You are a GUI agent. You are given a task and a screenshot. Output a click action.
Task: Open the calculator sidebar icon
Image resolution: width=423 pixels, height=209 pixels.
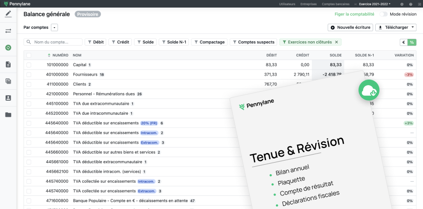tap(9, 81)
